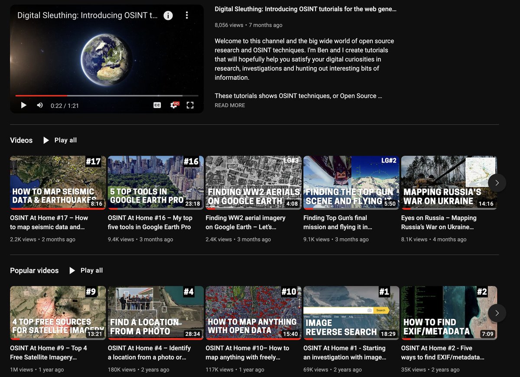Open the Videos section heading
This screenshot has width=520, height=377.
pyautogui.click(x=21, y=140)
